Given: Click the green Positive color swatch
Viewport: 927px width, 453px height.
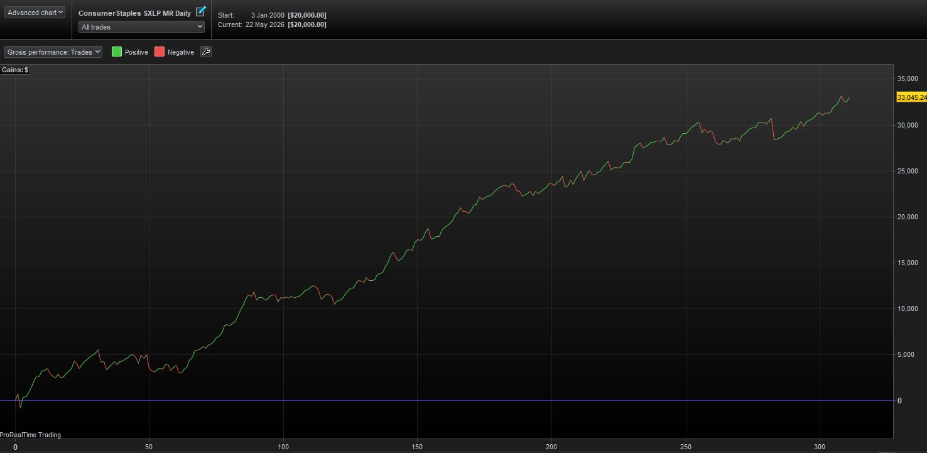Looking at the screenshot, I should 117,52.
